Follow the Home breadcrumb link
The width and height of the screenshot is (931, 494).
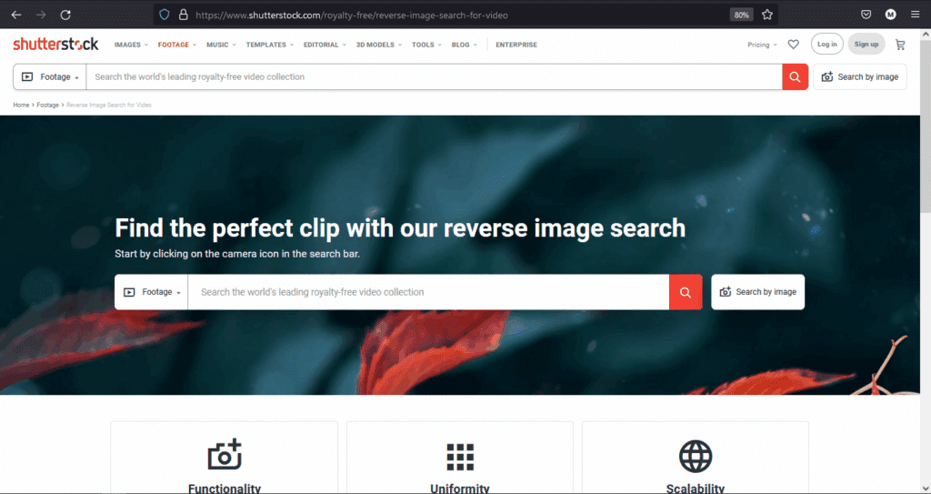[21, 105]
